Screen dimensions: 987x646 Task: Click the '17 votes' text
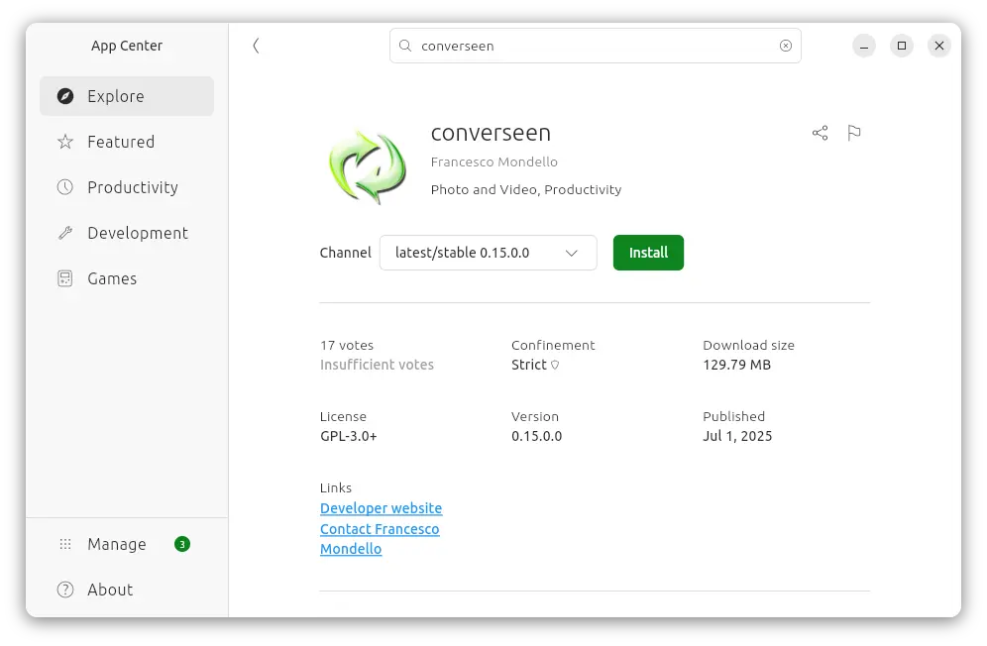347,345
